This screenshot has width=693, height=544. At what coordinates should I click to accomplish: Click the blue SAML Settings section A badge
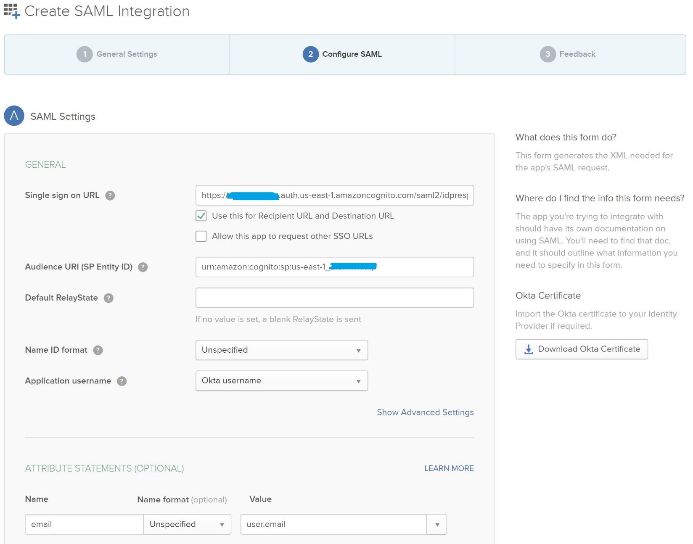coord(14,116)
